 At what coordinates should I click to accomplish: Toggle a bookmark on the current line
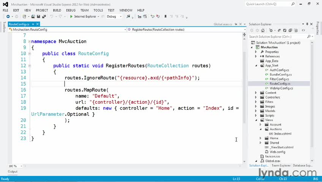click(x=166, y=16)
